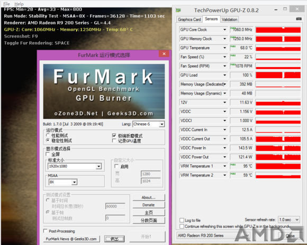307x245 pixels.
Task: Enable the 记录GPU温度 checkbox
Action: (114, 140)
